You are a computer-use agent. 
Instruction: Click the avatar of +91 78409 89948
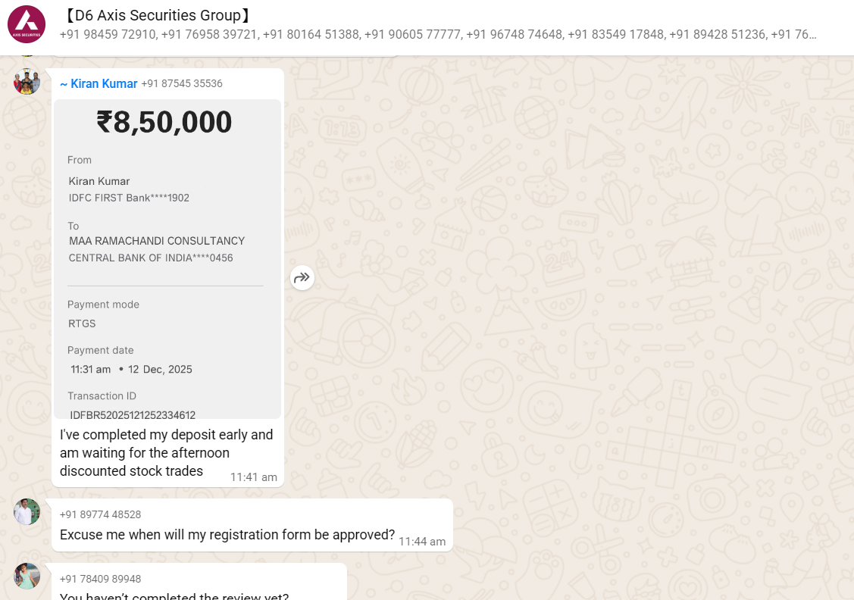pos(27,577)
